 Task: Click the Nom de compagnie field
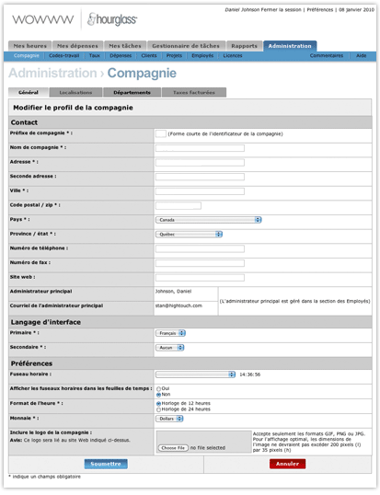point(200,148)
